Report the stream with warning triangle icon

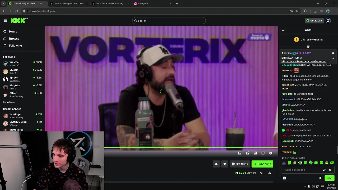coord(270,173)
